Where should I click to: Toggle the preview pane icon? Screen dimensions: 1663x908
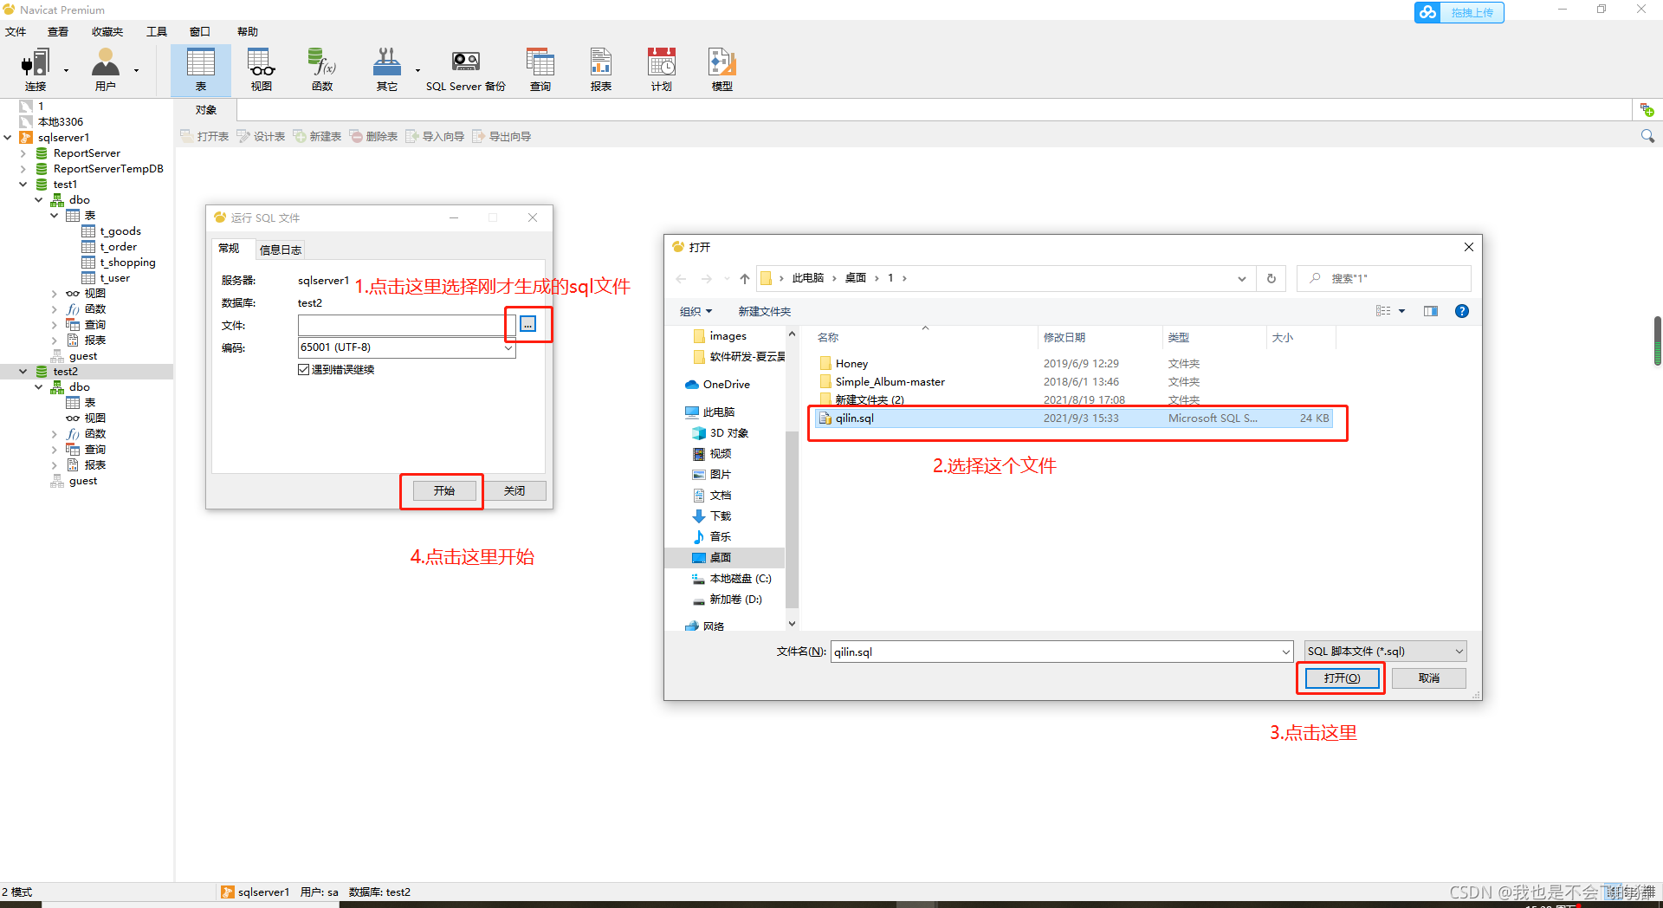pos(1431,311)
